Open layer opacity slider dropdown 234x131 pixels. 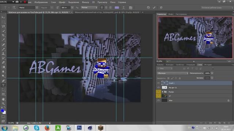212,73
